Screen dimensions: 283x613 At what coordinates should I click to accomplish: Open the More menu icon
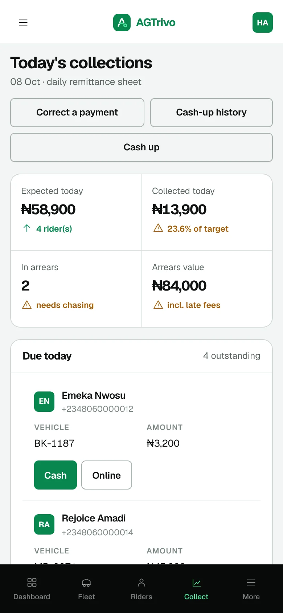(x=251, y=583)
